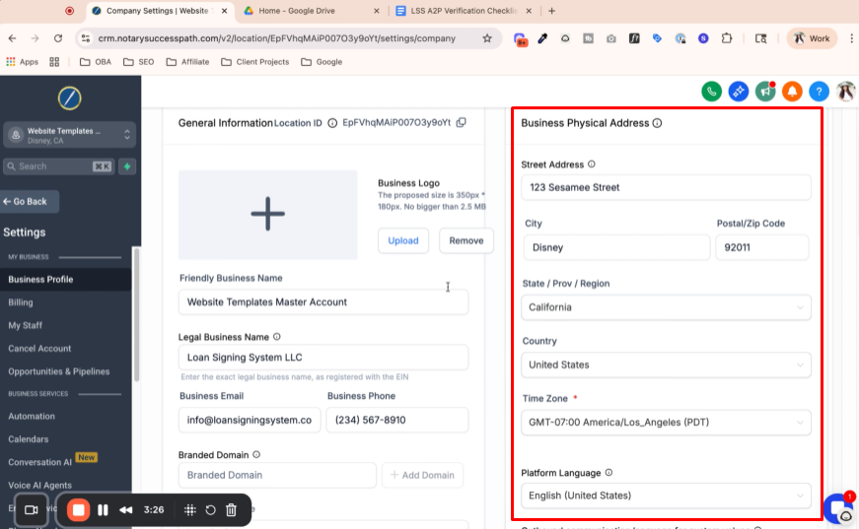Click the Postal/Zip Code field
The width and height of the screenshot is (859, 529).
click(762, 247)
